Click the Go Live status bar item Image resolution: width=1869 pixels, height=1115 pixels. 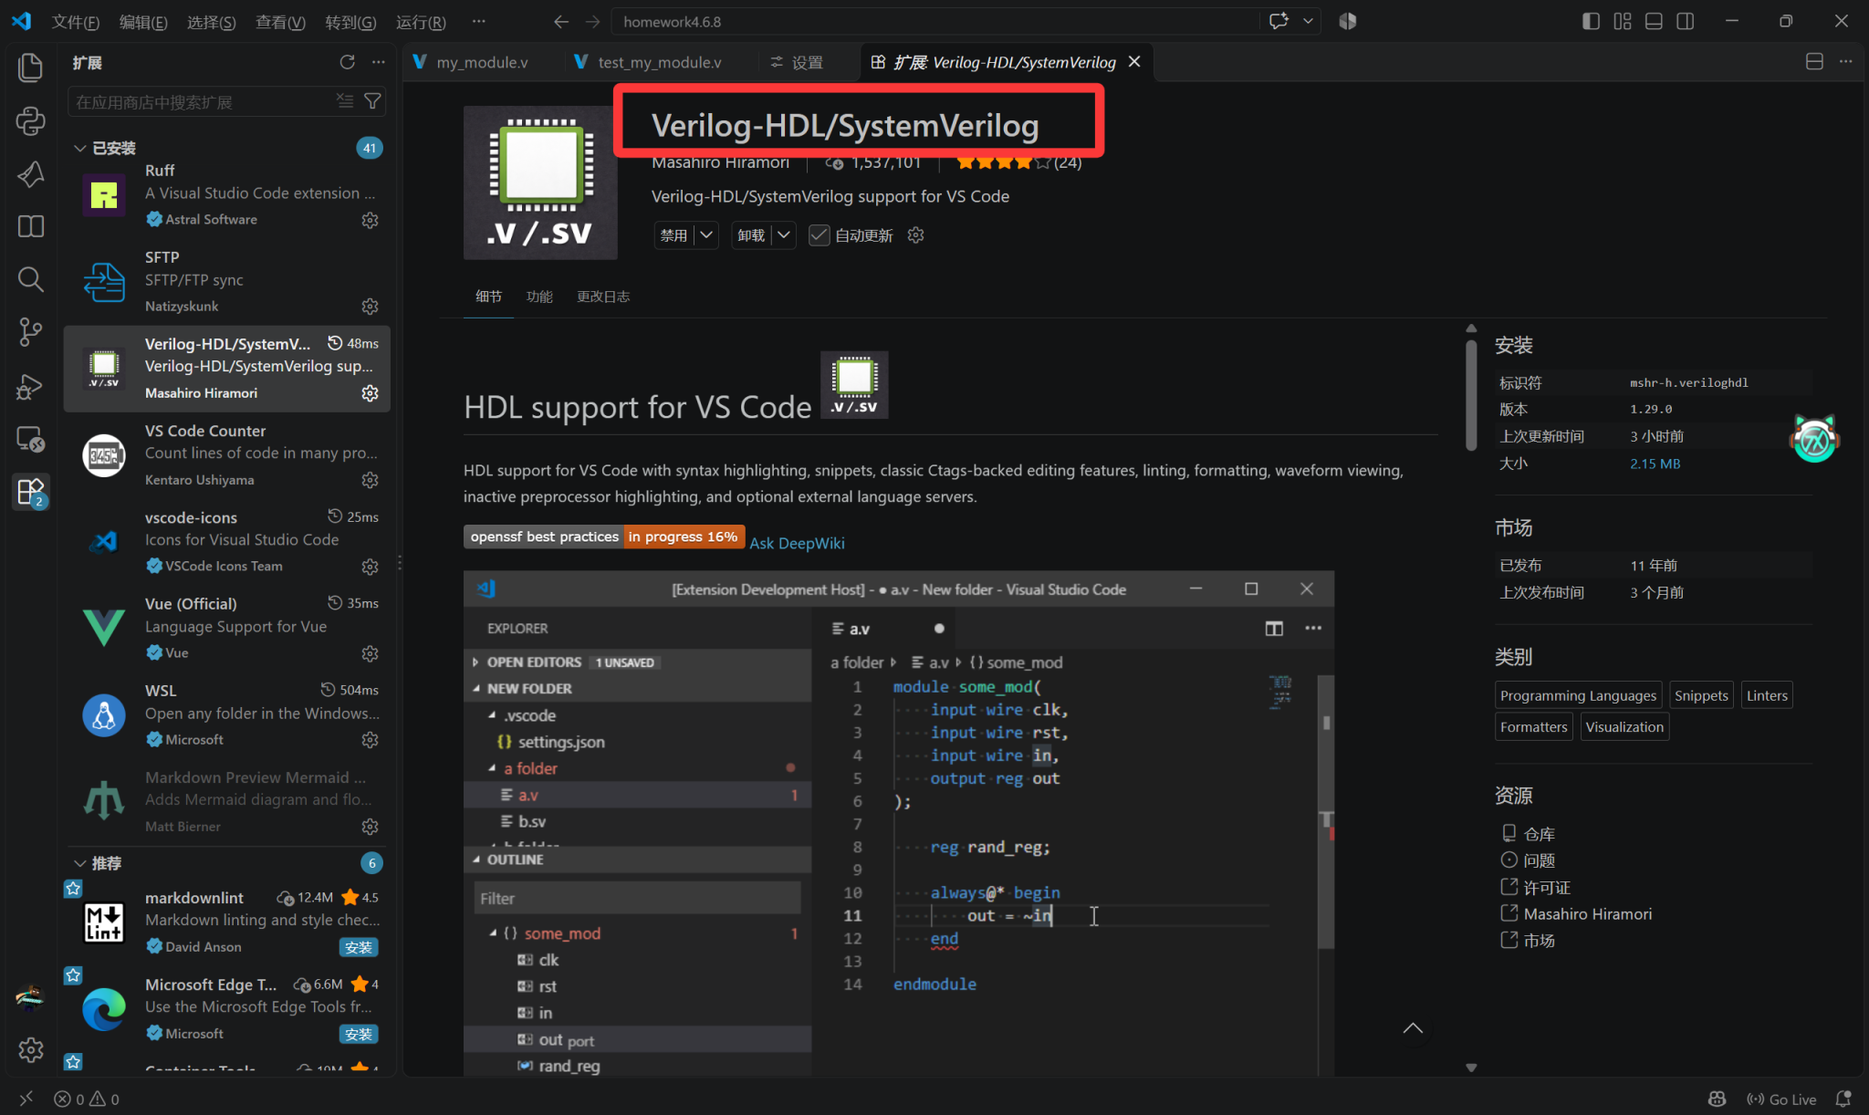1781,1099
